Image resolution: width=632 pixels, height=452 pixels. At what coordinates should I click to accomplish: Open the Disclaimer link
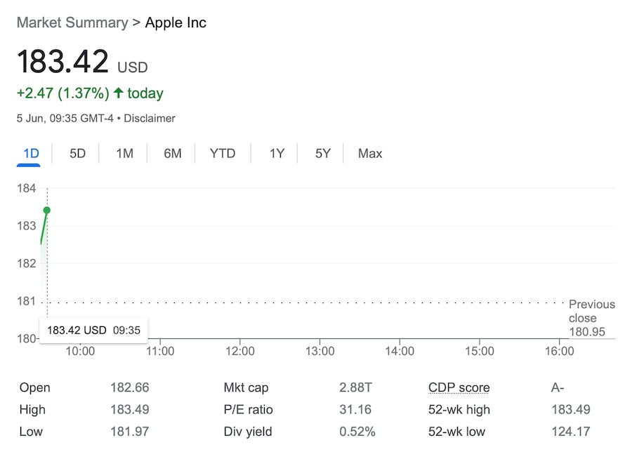pos(150,119)
